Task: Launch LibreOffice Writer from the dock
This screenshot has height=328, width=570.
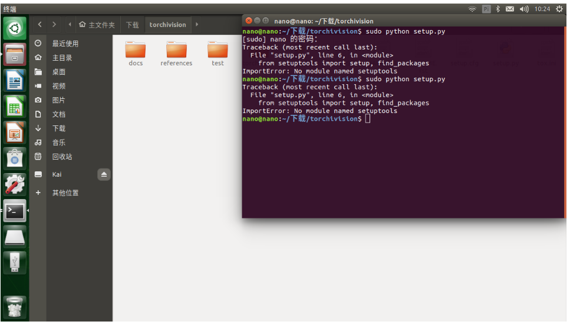Action: tap(15, 81)
